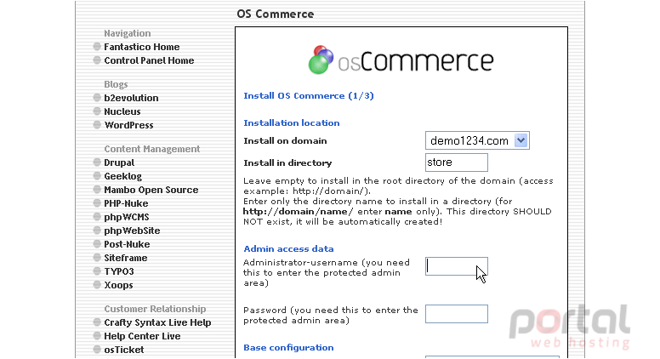Open the Drupal installer link
This screenshot has width=660, height=359.
tap(119, 162)
